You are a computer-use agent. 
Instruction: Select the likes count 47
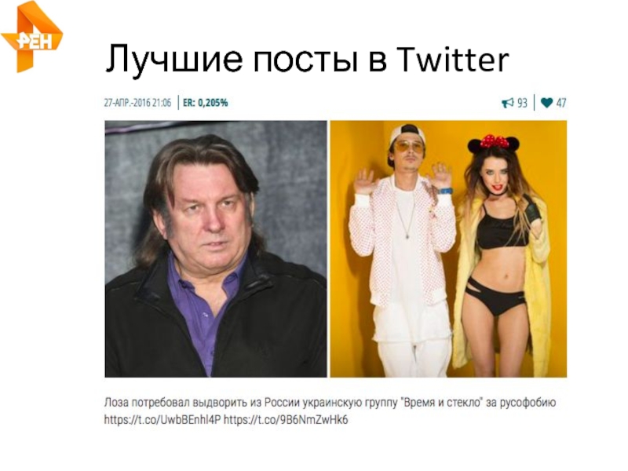pyautogui.click(x=561, y=103)
